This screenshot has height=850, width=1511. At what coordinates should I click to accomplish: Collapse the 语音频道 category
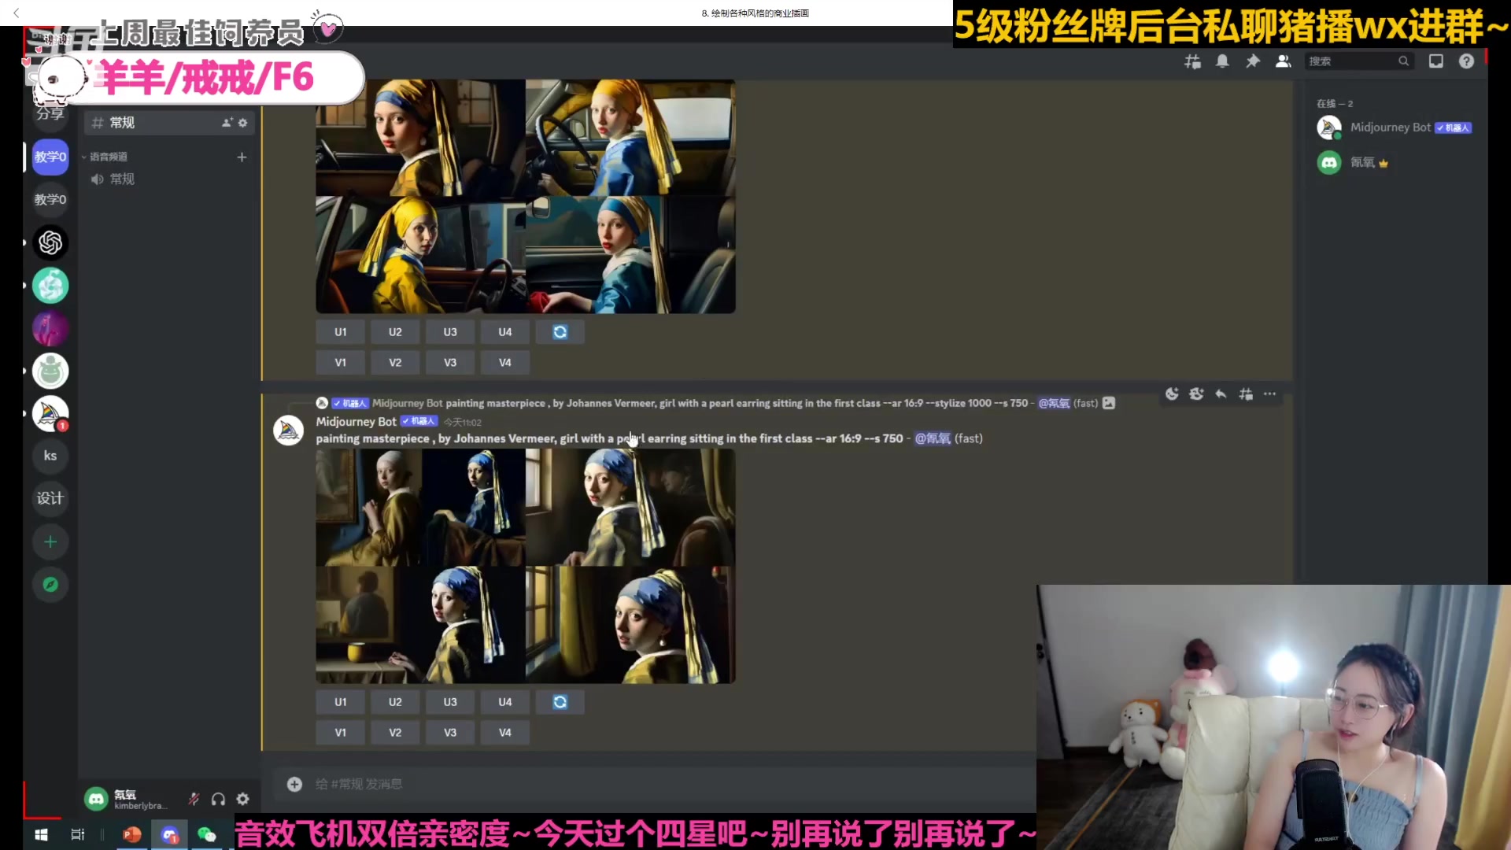click(x=107, y=156)
